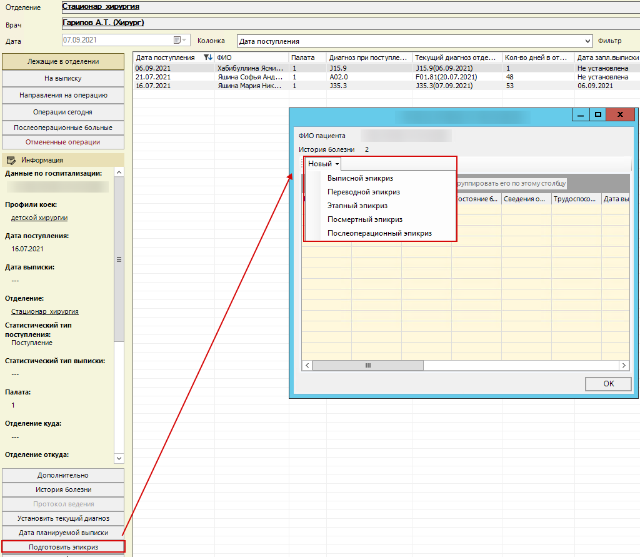This screenshot has width=640, height=557.
Task: Follow the Стационар хирургия link in info panel
Action: click(x=45, y=311)
